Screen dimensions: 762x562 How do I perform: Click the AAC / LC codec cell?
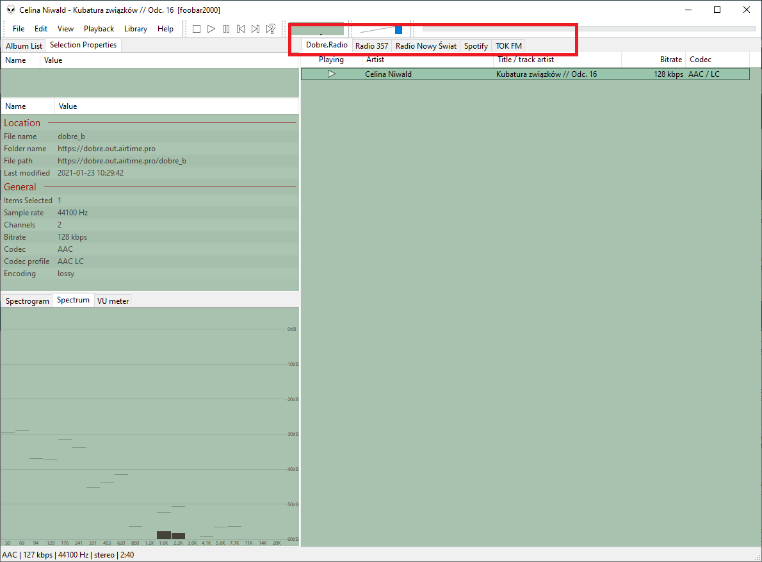click(x=704, y=74)
